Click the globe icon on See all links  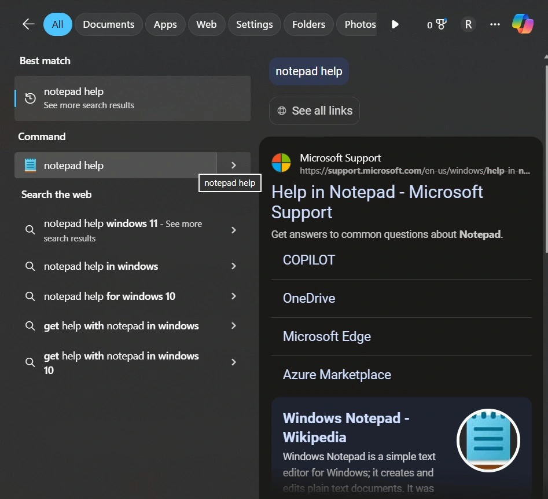282,111
